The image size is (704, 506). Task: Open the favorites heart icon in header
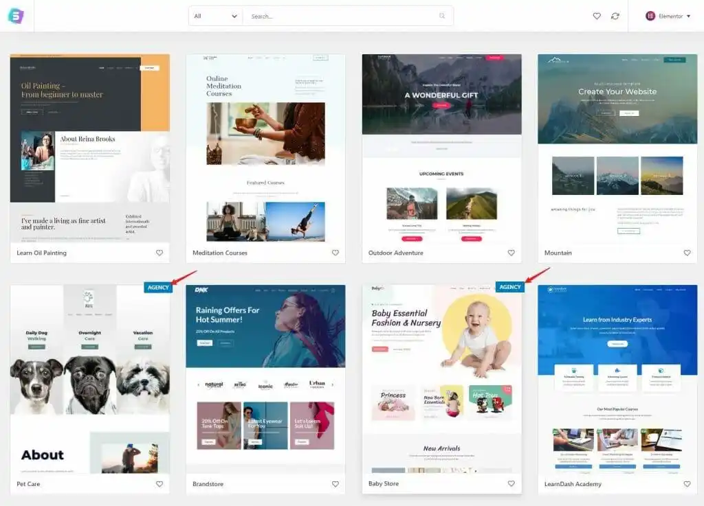pyautogui.click(x=597, y=16)
